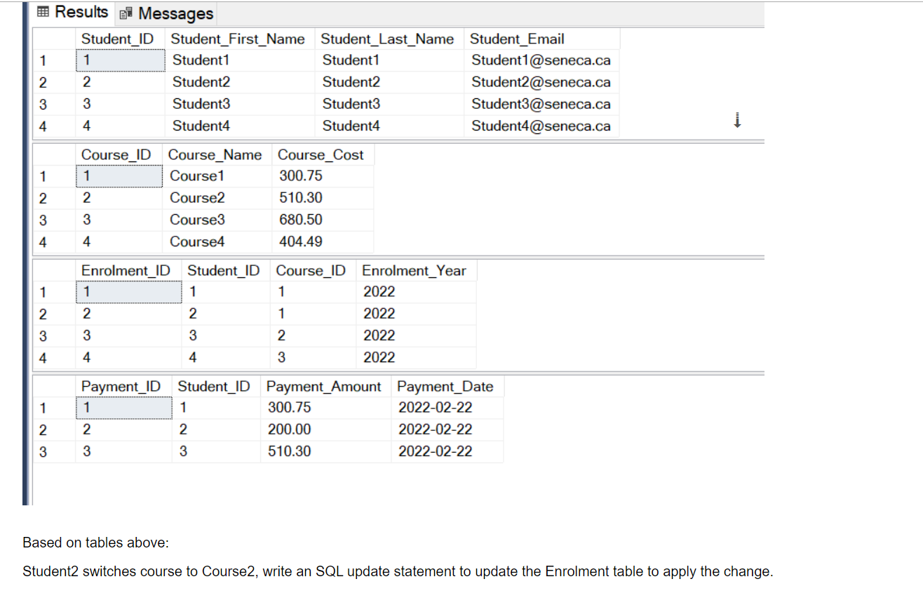Select the Course_Name column header

217,154
